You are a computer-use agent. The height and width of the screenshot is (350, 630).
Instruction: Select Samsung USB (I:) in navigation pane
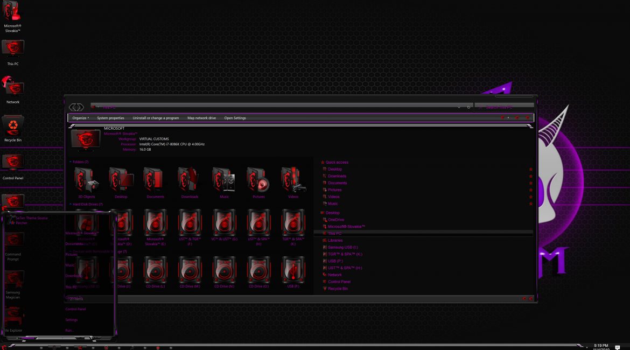click(x=342, y=247)
